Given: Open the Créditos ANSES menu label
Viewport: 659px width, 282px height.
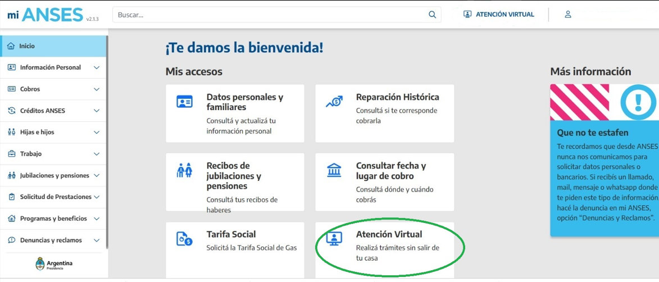Looking at the screenshot, I should (x=43, y=111).
